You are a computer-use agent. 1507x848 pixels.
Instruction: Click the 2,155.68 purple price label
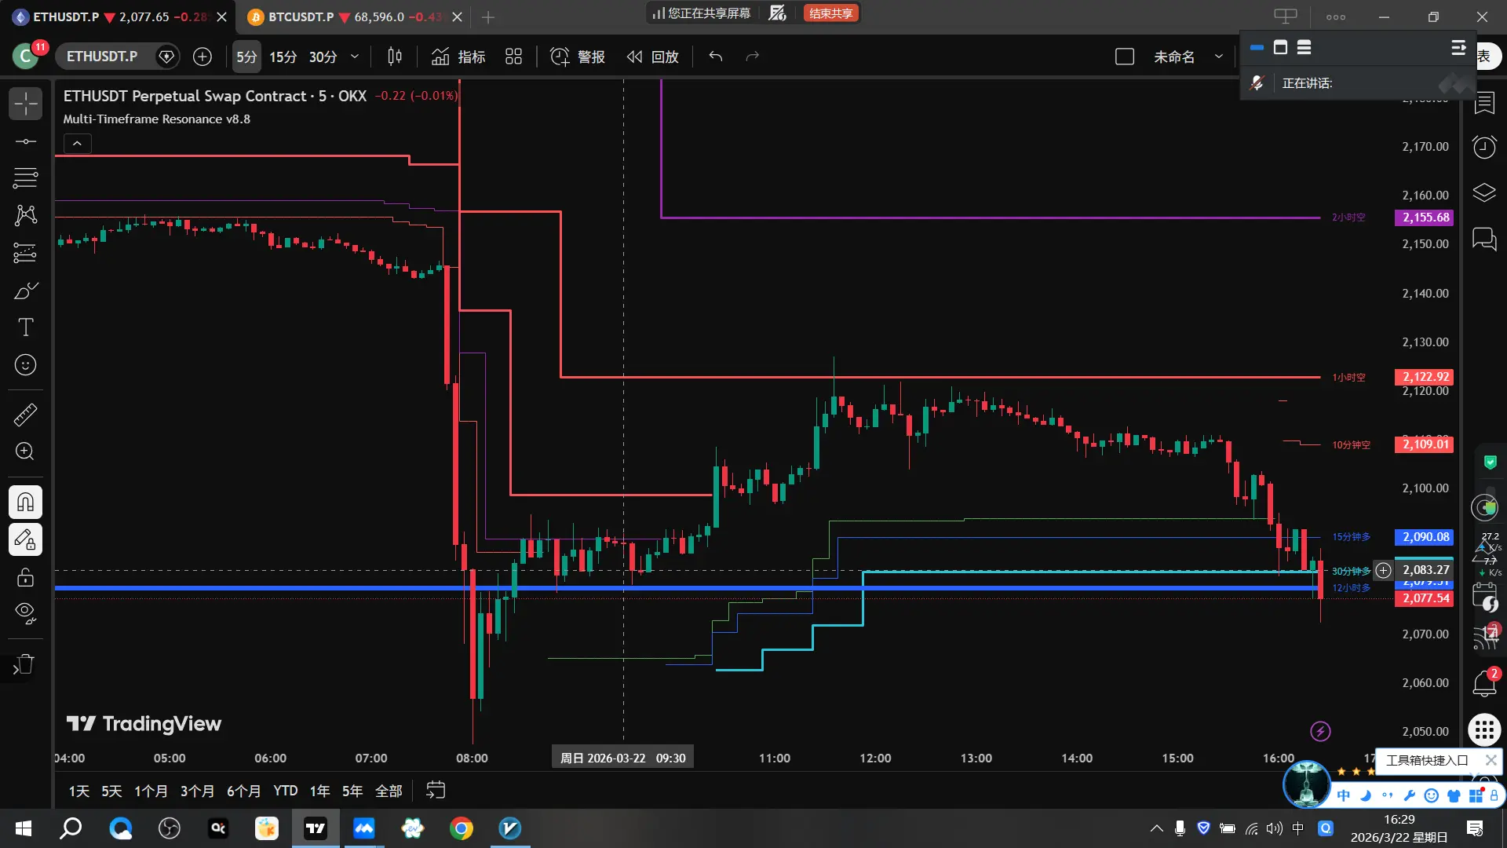1425,217
